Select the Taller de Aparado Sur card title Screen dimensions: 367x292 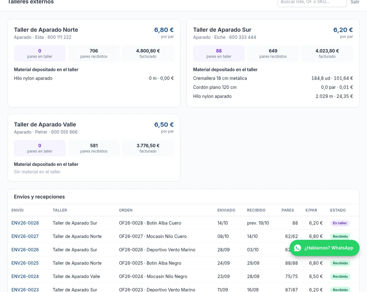click(222, 30)
